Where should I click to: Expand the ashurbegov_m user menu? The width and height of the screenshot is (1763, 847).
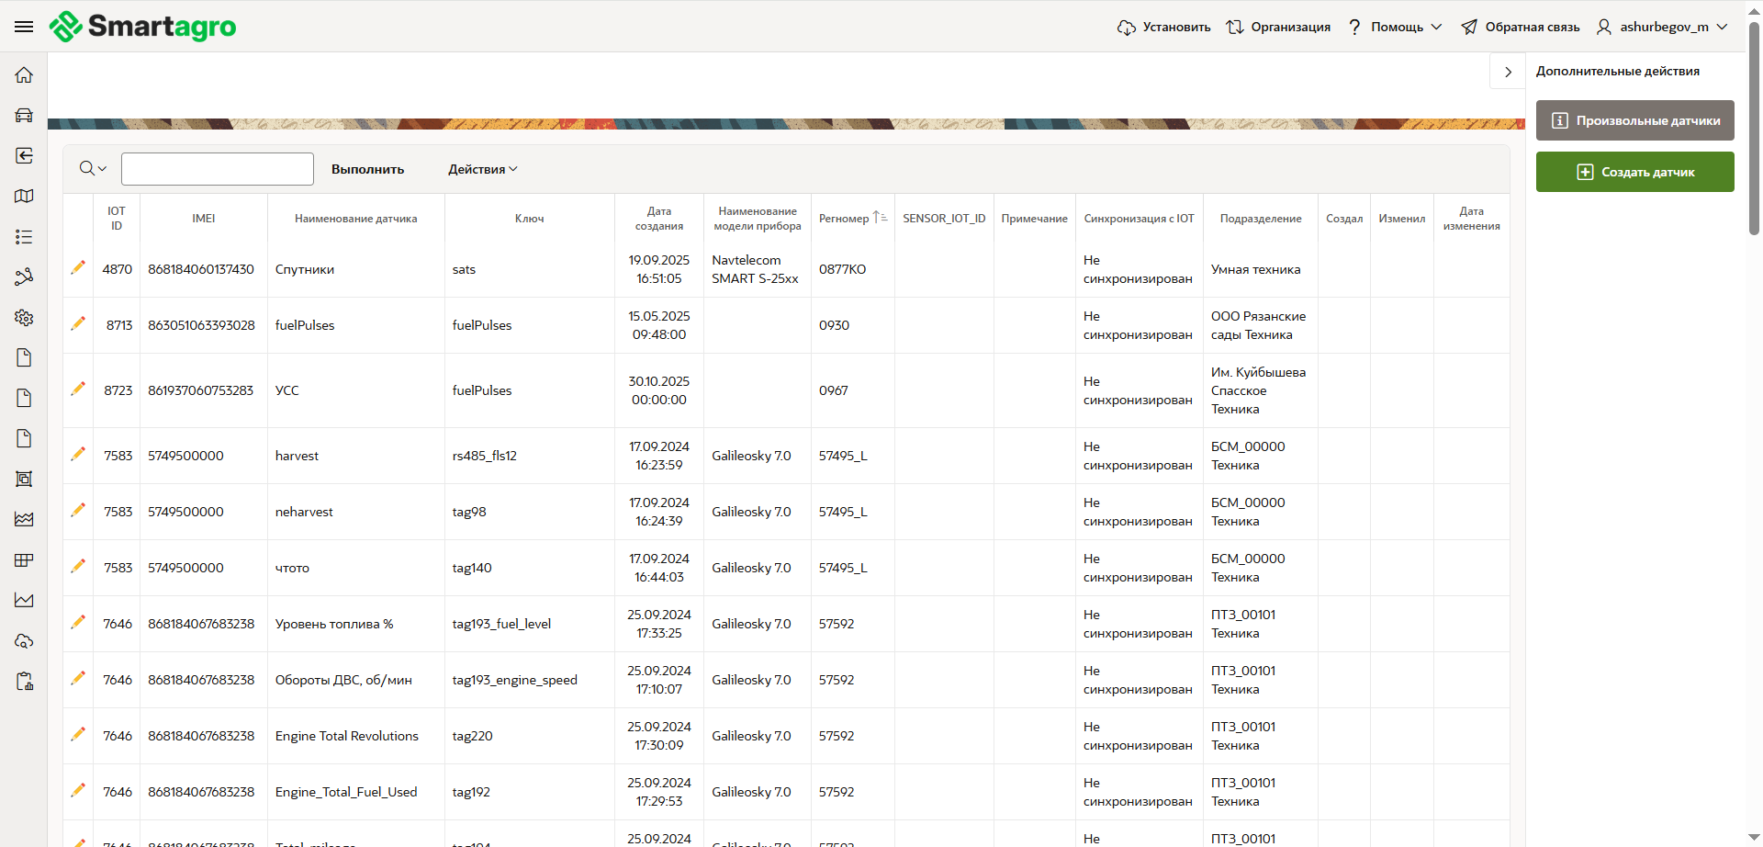(x=1663, y=27)
